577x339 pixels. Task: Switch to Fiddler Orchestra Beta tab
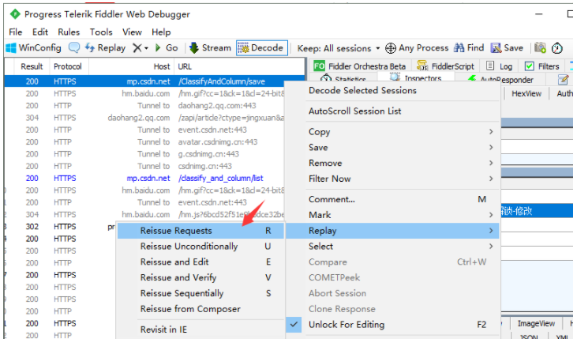click(x=359, y=66)
